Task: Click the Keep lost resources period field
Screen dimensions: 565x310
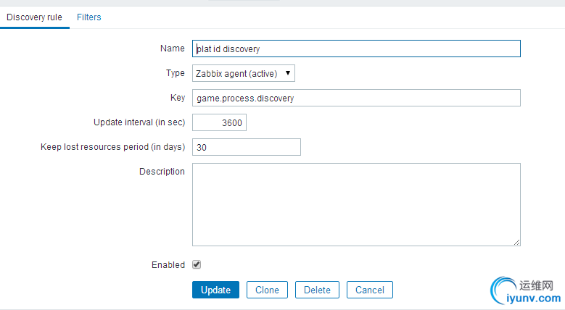Action: pyautogui.click(x=247, y=147)
